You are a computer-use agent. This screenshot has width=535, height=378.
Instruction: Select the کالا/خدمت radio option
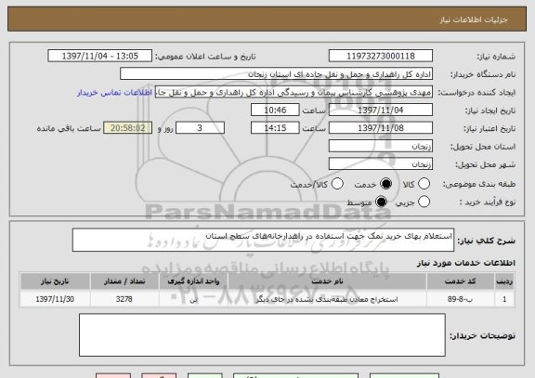click(x=337, y=184)
